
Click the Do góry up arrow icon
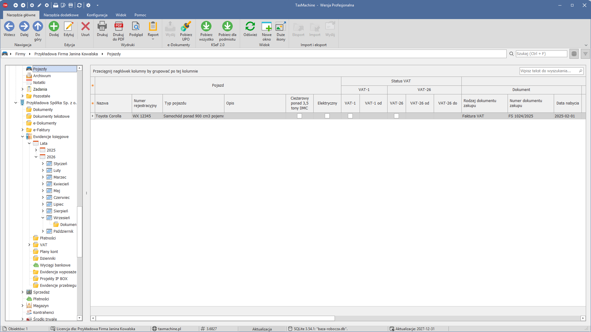coord(38,26)
